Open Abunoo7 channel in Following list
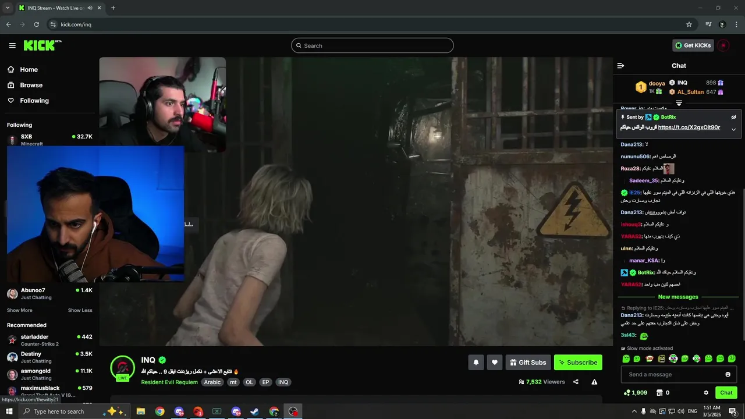Image resolution: width=745 pixels, height=419 pixels. click(49, 293)
